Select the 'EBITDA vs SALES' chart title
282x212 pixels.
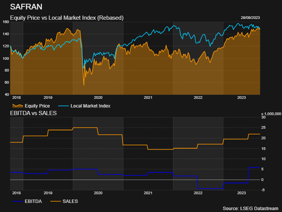pyautogui.click(x=34, y=113)
